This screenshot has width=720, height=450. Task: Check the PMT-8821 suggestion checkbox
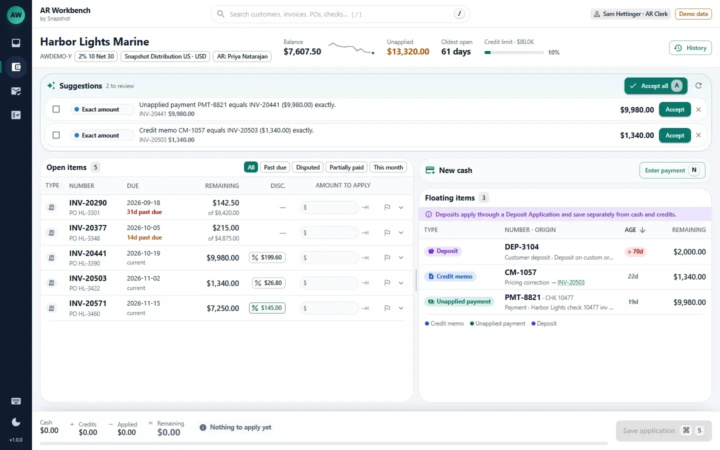point(56,109)
